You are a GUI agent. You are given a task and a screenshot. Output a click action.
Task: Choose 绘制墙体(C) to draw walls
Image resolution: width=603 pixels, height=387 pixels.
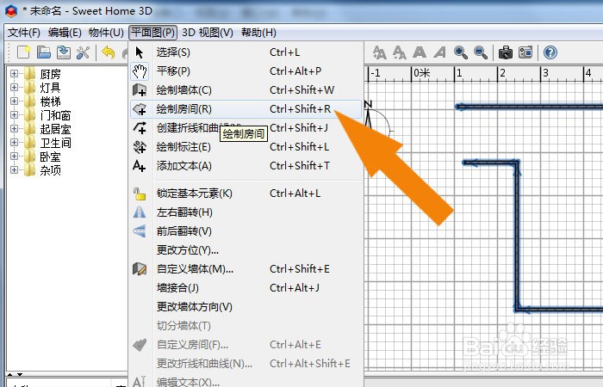(x=246, y=90)
